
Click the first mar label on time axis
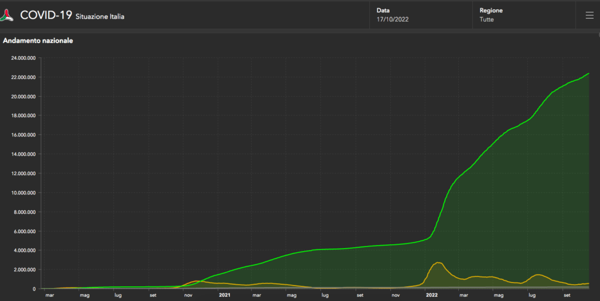coord(50,296)
